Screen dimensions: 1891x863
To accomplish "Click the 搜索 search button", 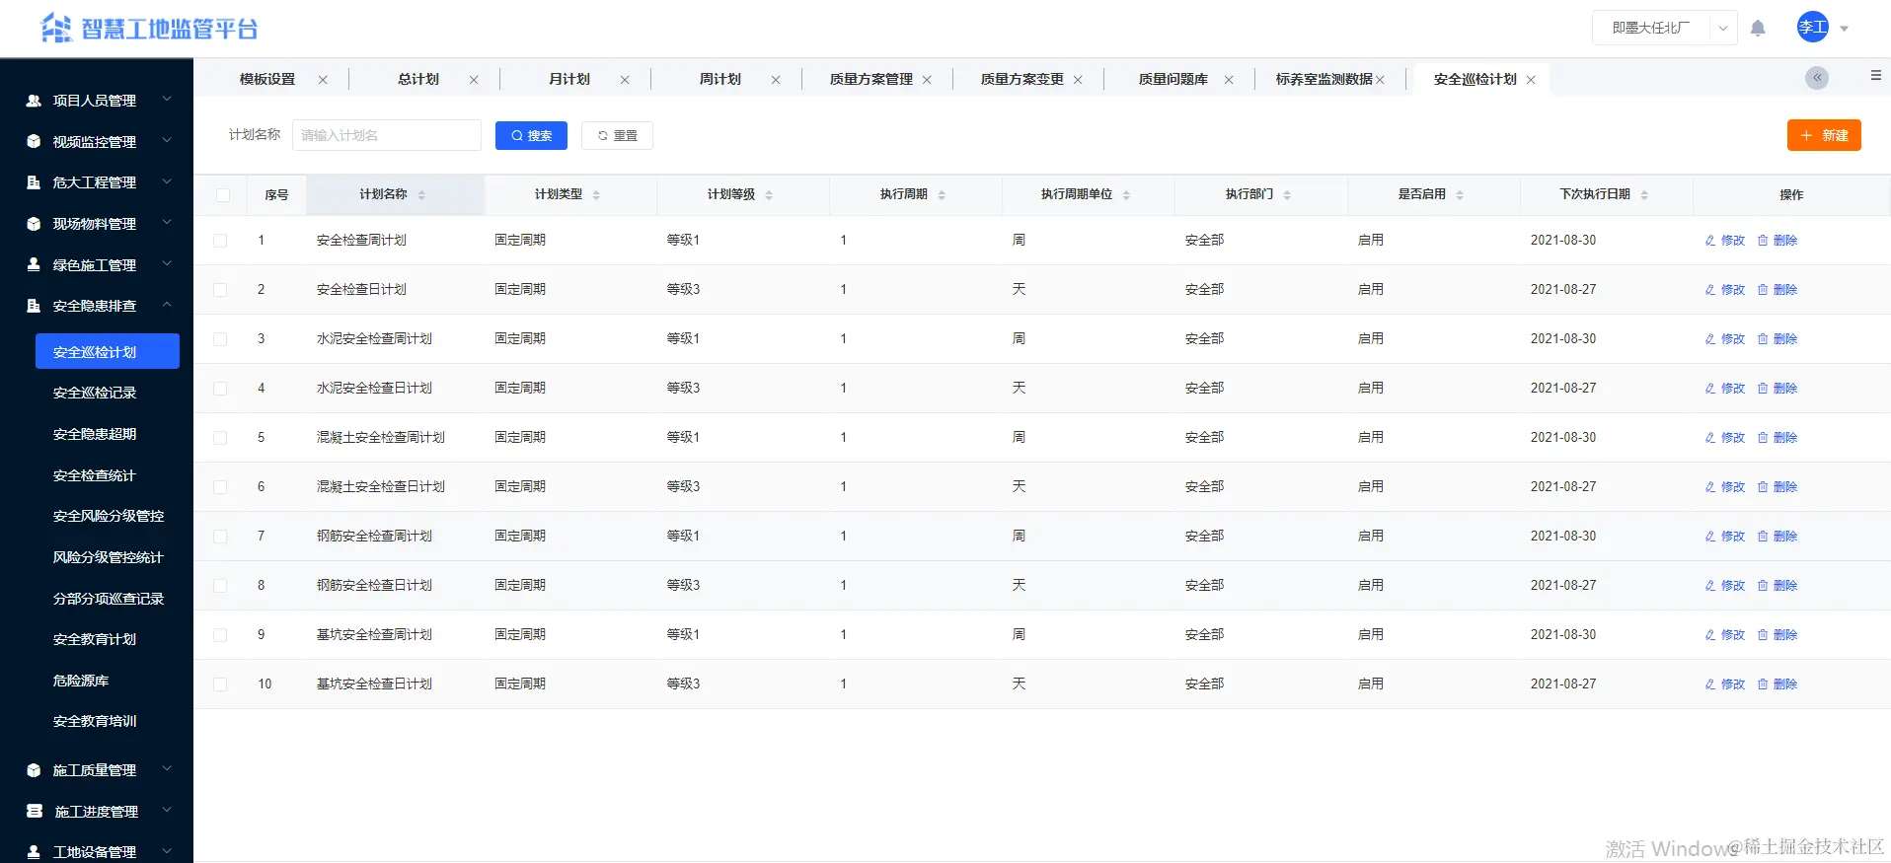I will 531,135.
